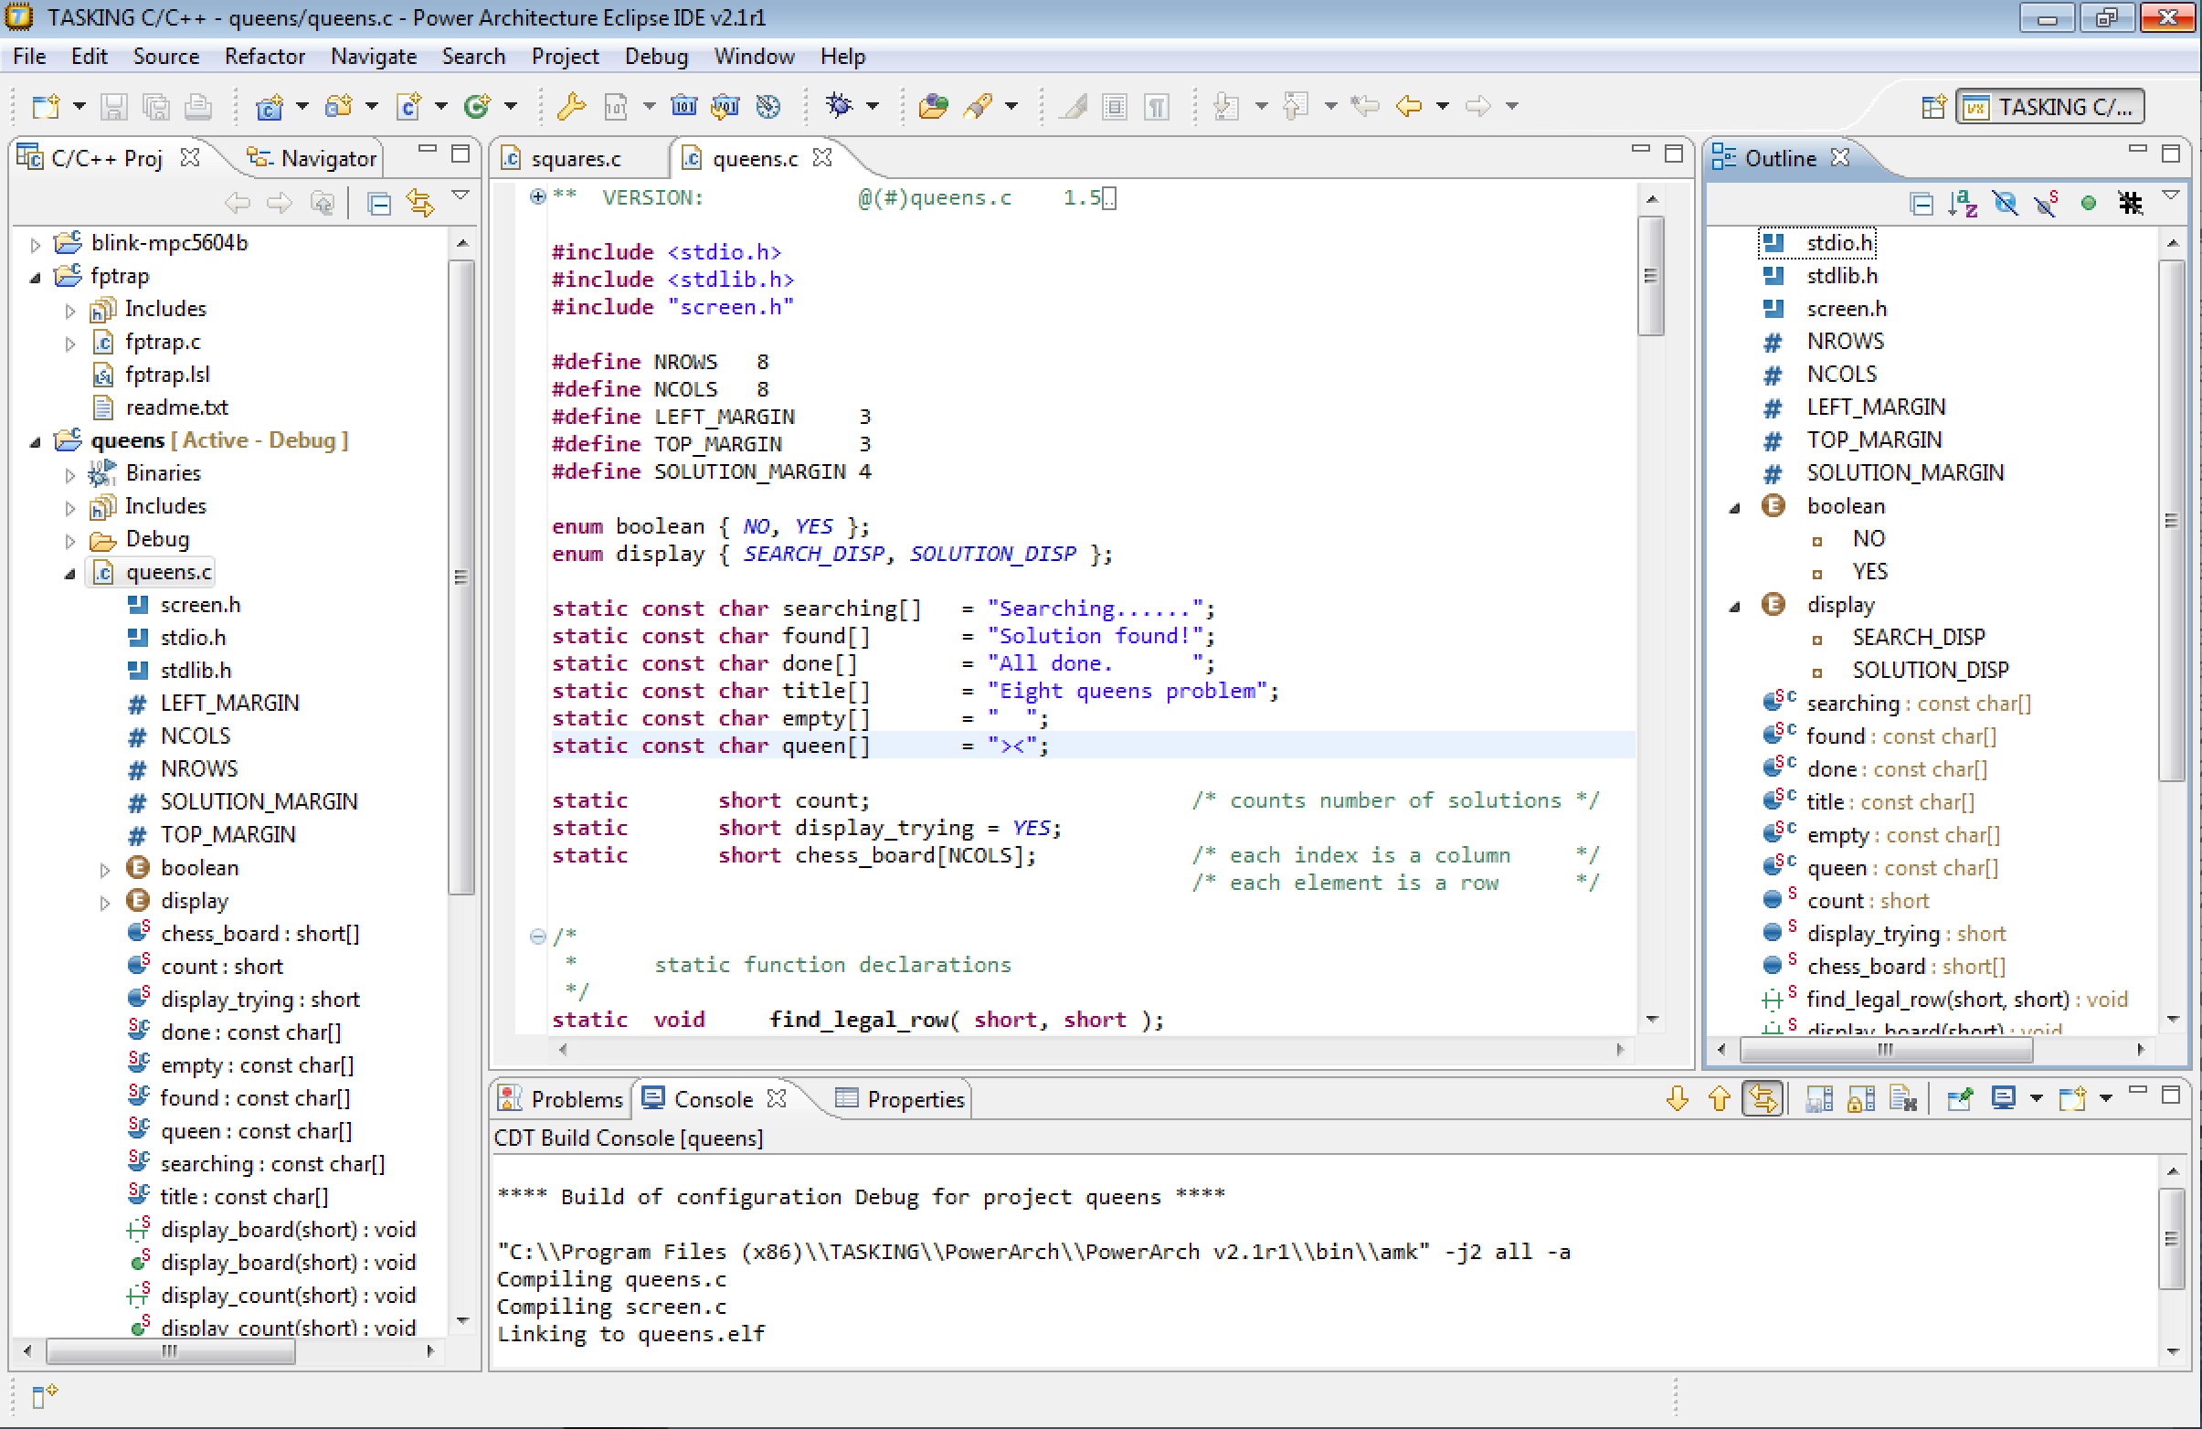
Task: Click the Debug bug icon in toolbar
Action: pos(839,106)
